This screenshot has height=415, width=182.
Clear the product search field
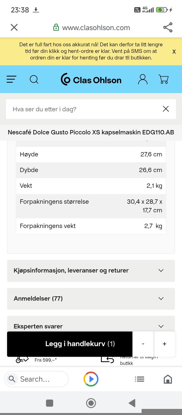166,109
